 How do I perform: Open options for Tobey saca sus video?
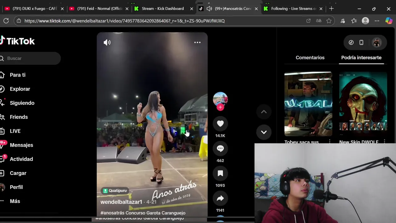(x=329, y=142)
